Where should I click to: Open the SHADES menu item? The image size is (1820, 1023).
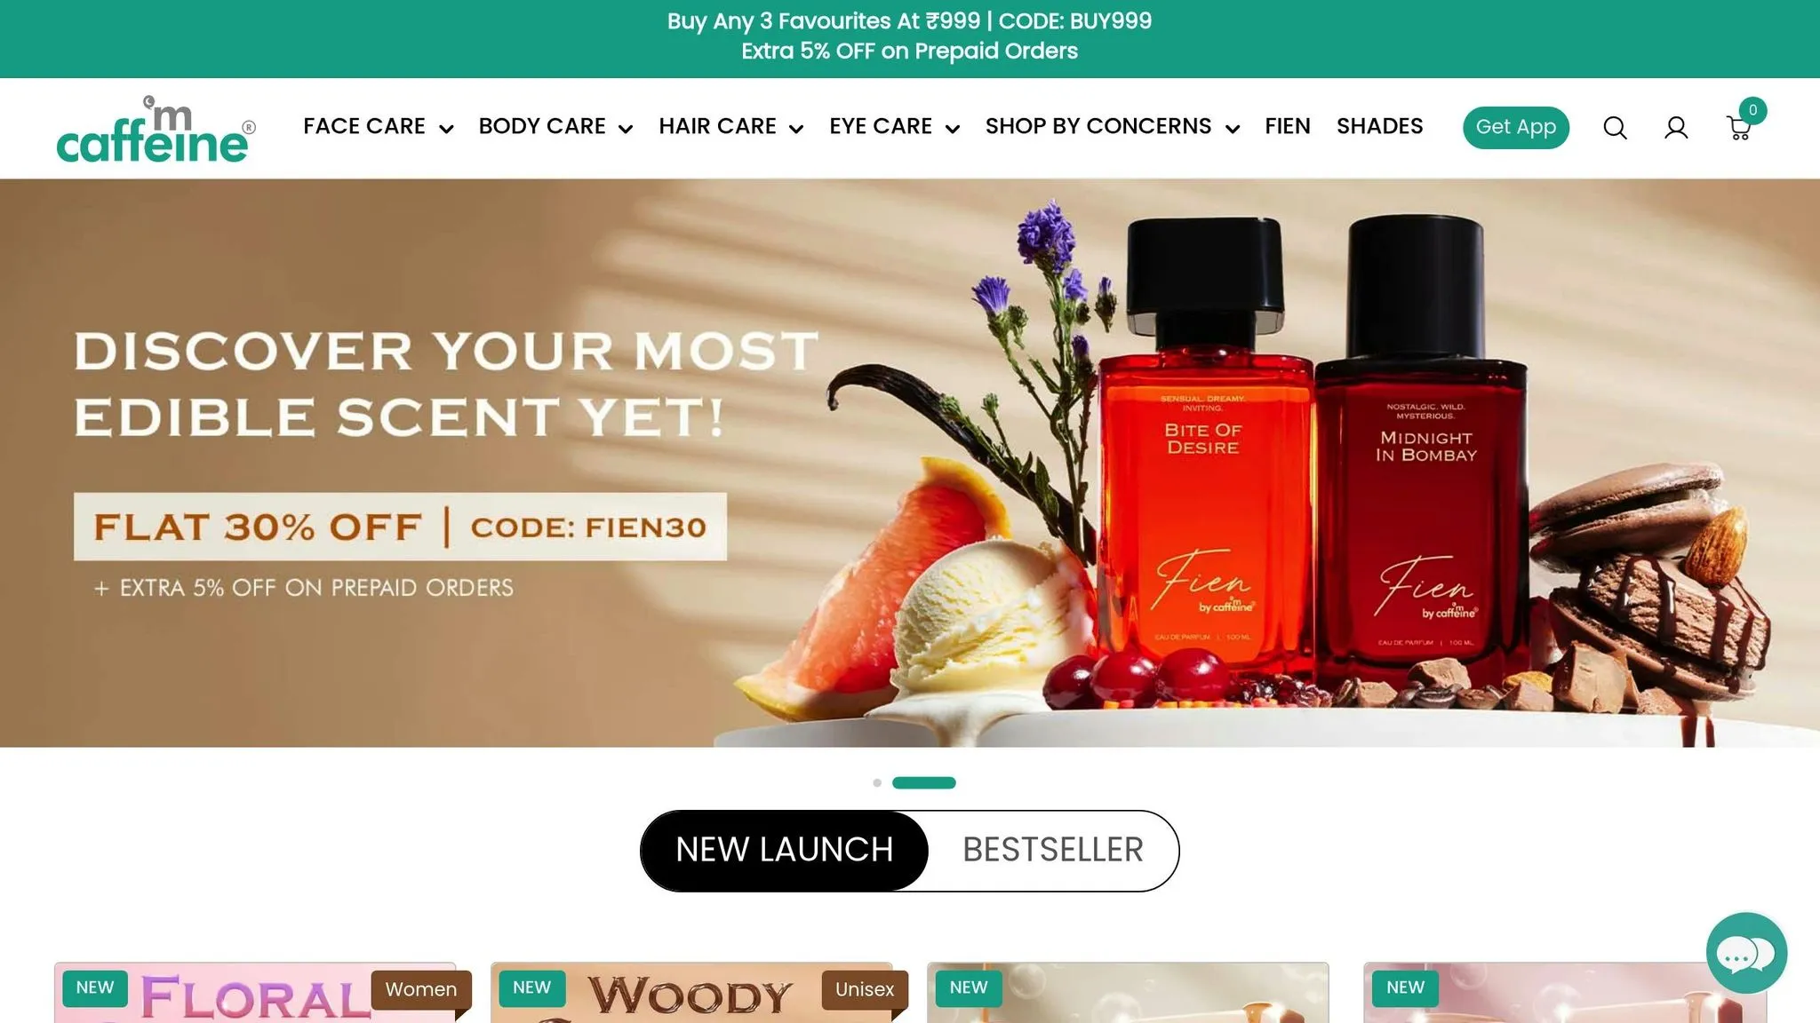(x=1379, y=126)
